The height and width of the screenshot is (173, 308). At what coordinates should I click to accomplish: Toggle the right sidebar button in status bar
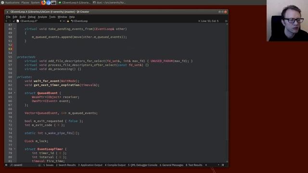point(222,165)
